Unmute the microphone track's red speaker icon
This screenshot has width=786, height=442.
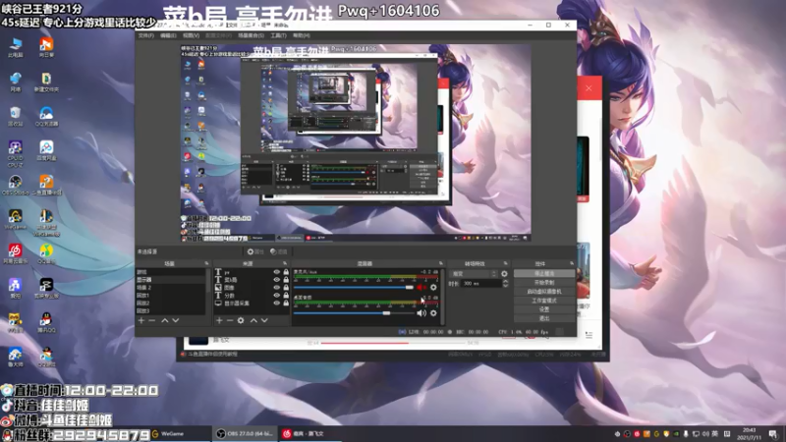(x=421, y=287)
